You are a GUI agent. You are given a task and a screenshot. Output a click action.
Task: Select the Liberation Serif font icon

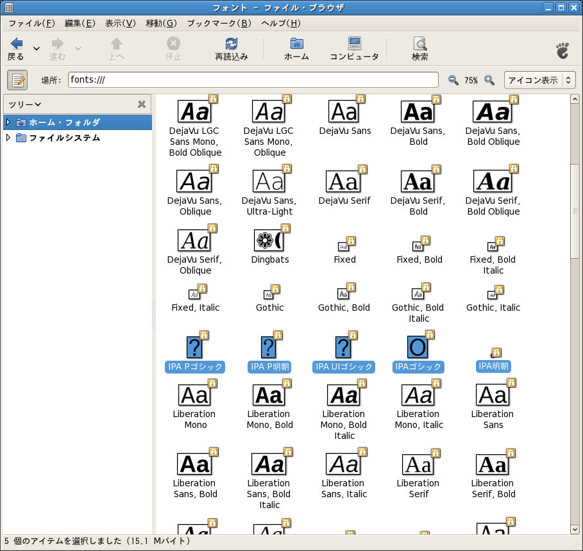coord(418,464)
